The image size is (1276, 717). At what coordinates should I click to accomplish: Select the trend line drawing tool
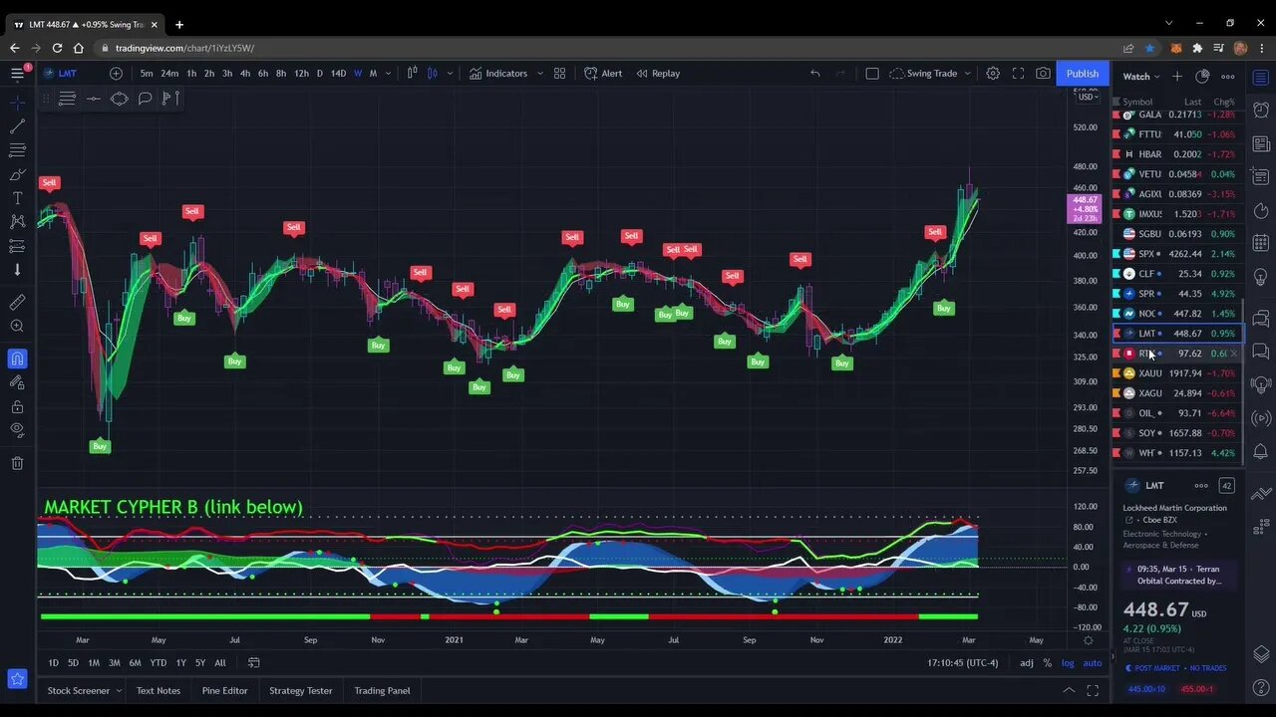click(x=17, y=126)
